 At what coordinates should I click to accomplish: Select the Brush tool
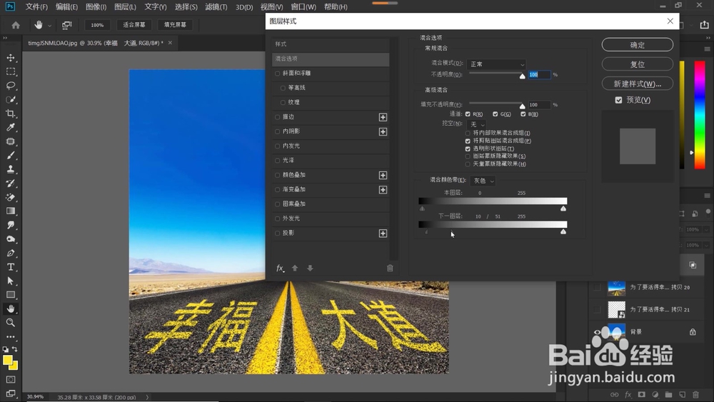11,155
